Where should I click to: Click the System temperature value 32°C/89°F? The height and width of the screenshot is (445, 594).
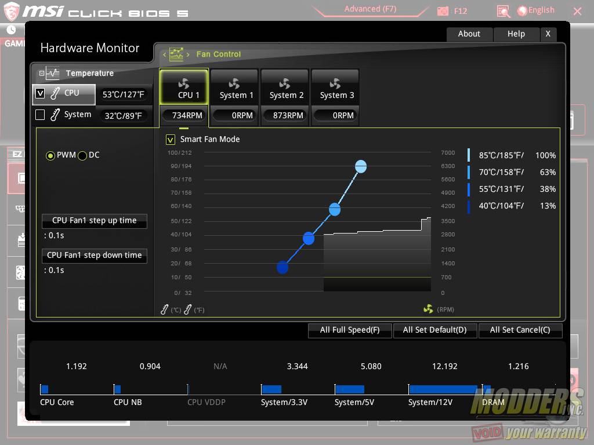(x=124, y=116)
